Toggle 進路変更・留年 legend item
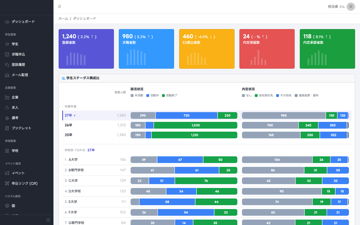This screenshot has width=360, height=225. [307, 95]
